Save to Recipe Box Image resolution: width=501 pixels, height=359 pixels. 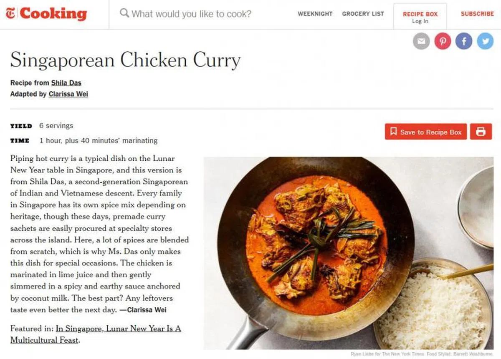(426, 132)
